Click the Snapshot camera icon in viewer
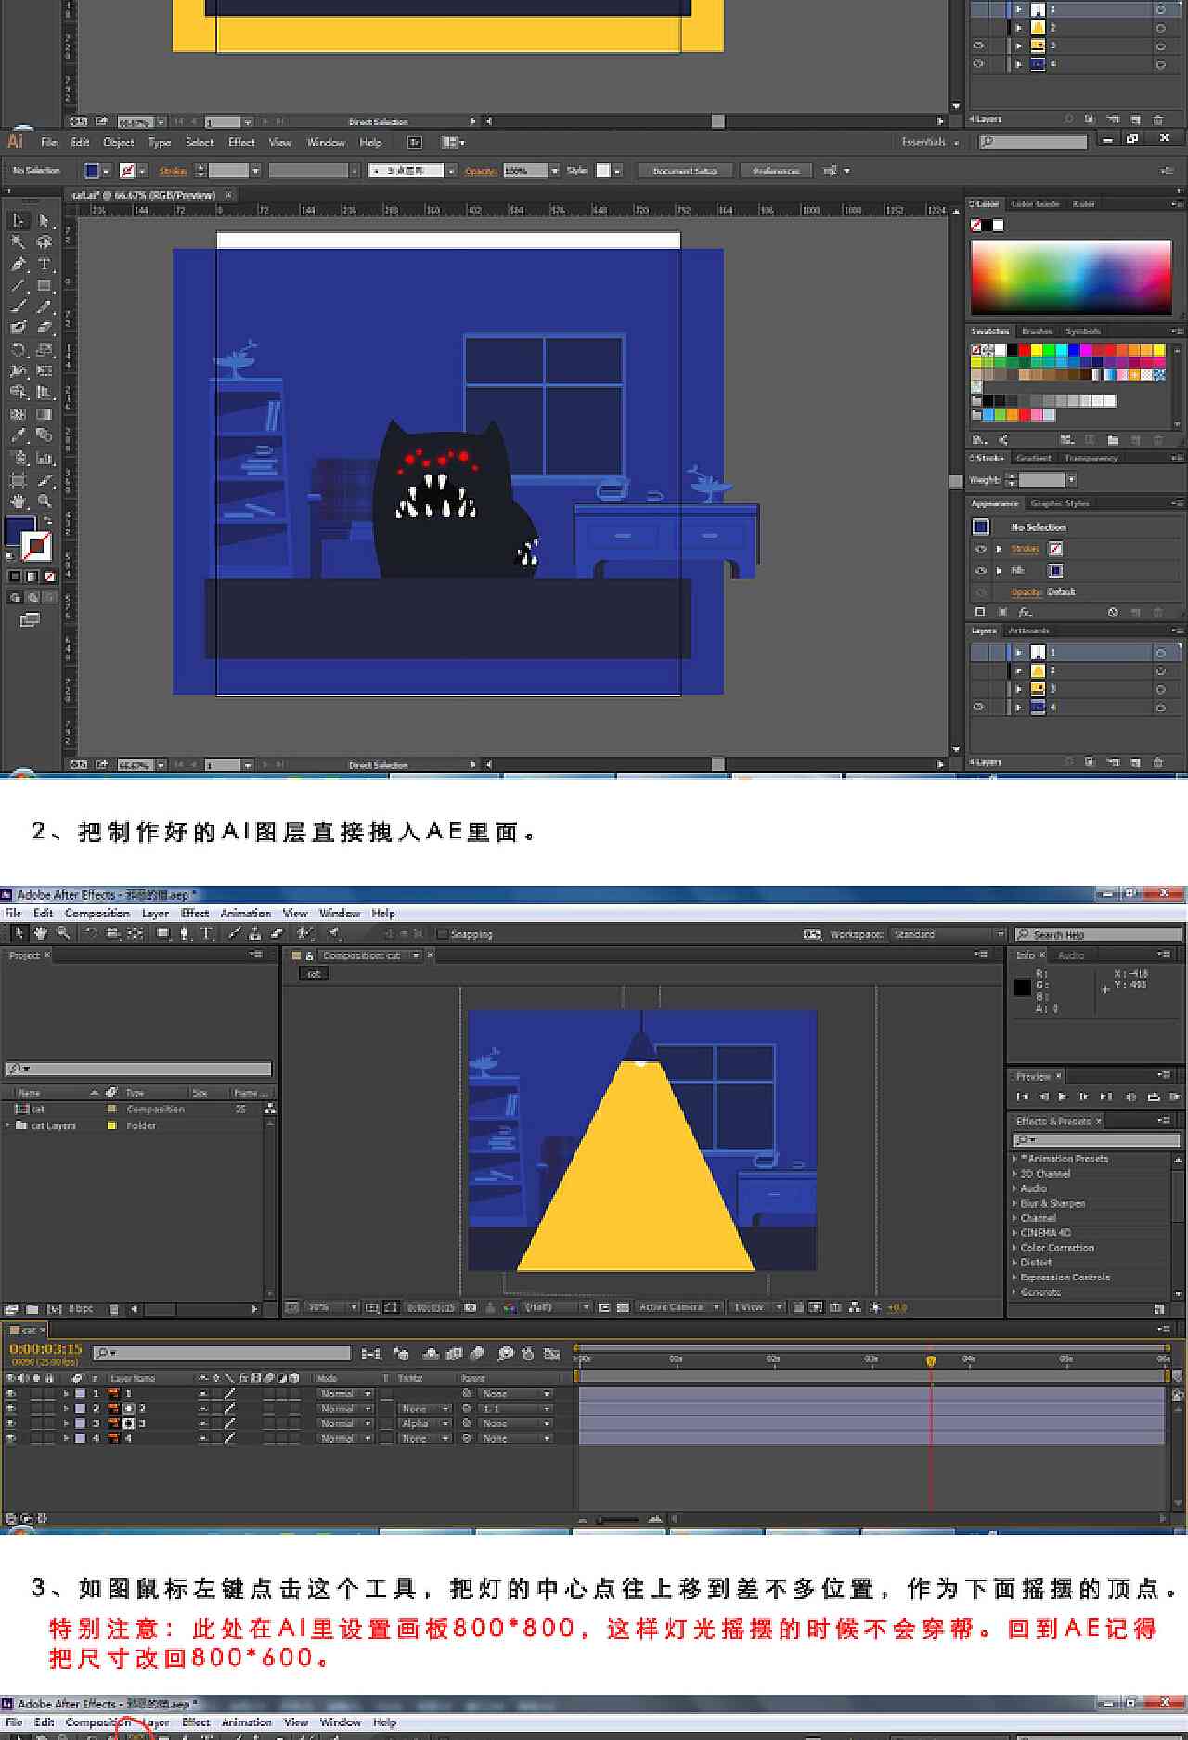 pyautogui.click(x=471, y=1307)
